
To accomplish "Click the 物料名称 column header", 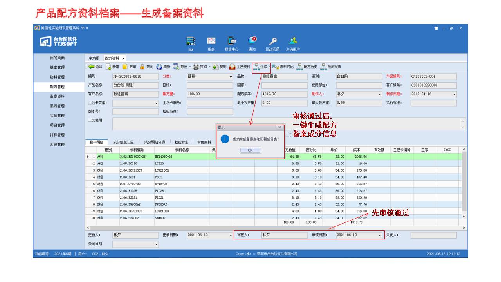I will coord(182,150).
